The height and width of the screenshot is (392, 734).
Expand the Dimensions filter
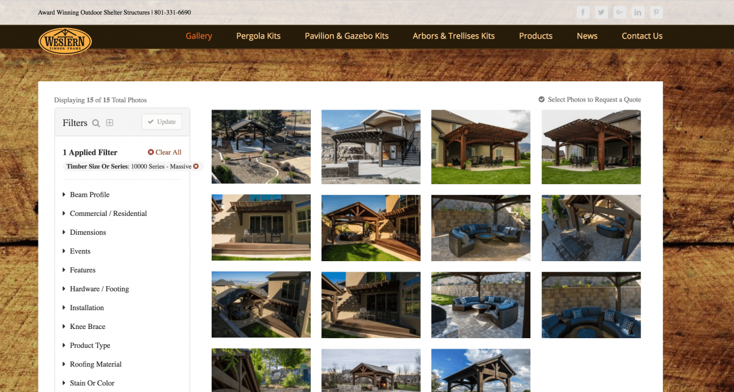[84, 232]
